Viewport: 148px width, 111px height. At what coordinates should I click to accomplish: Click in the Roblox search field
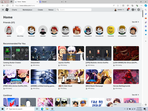coord(74,10)
